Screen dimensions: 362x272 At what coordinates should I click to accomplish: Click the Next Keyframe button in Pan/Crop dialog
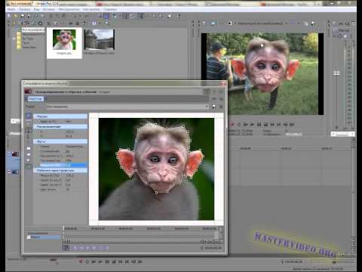pyautogui.click(x=87, y=248)
